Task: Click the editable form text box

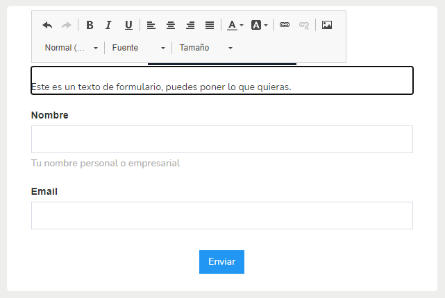Action: 222,80
